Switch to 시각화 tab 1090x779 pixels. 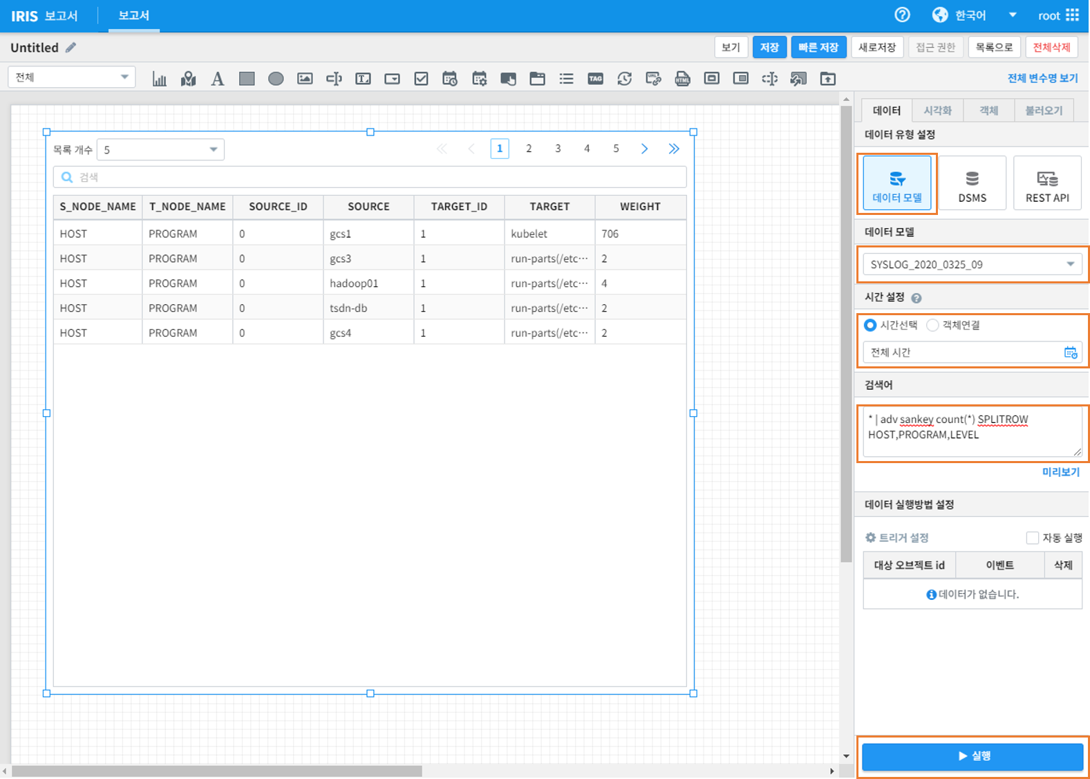[938, 111]
